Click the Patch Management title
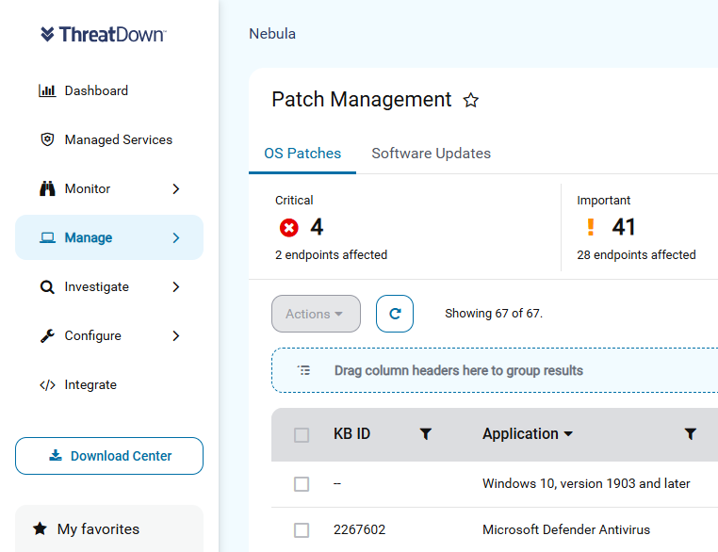Image resolution: width=718 pixels, height=552 pixels. point(362,100)
